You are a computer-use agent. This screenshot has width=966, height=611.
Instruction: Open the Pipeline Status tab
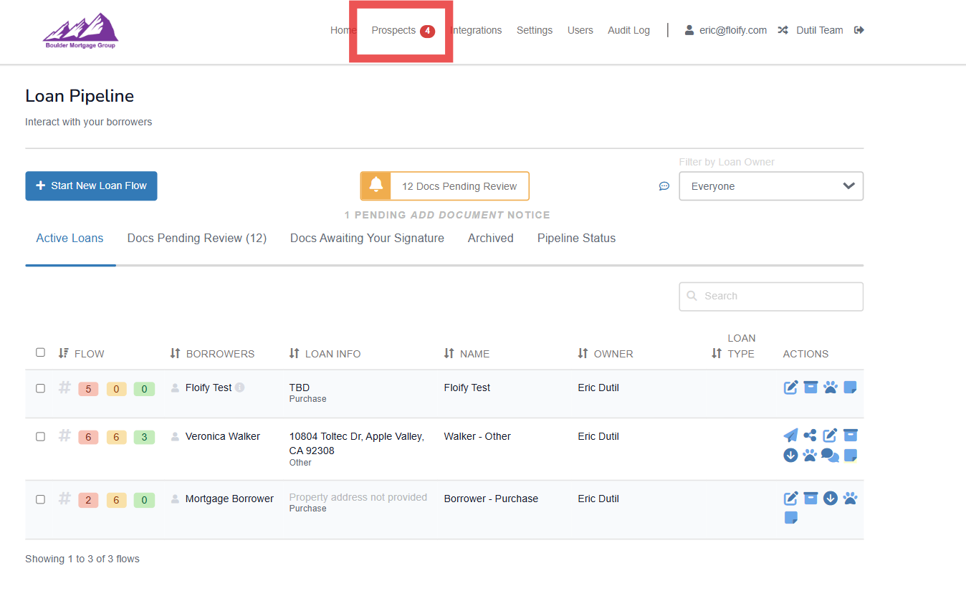(x=576, y=239)
